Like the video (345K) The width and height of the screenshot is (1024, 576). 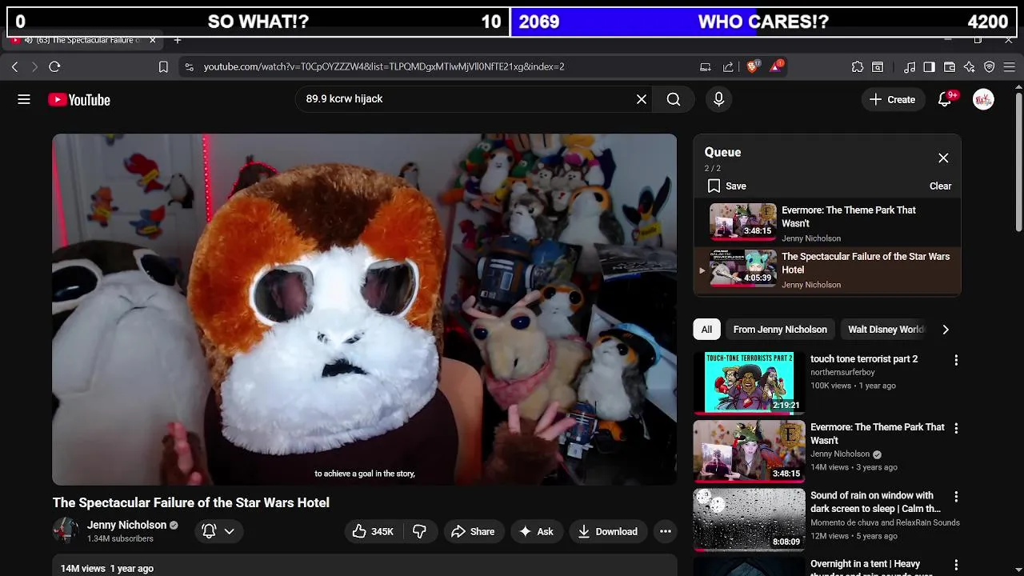pyautogui.click(x=374, y=532)
